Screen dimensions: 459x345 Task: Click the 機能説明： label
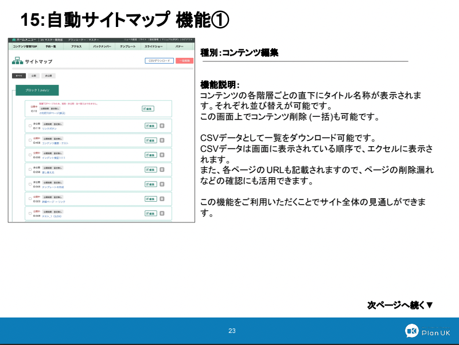tap(220, 85)
